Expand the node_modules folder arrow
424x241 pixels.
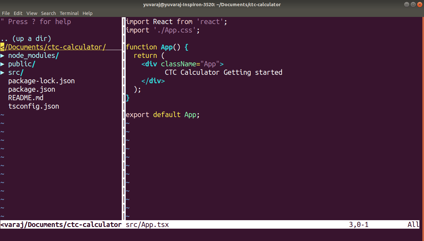point(3,56)
